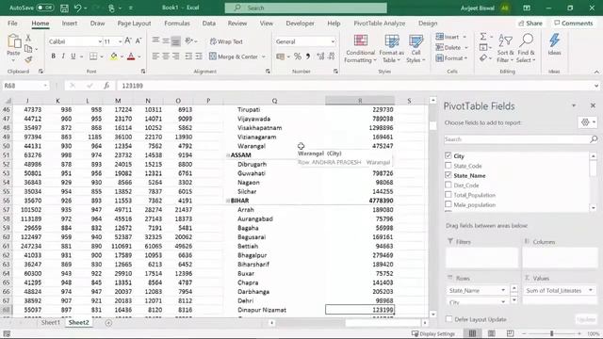Open Format as Table
Image resolution: width=603 pixels, height=339 pixels.
(392, 49)
